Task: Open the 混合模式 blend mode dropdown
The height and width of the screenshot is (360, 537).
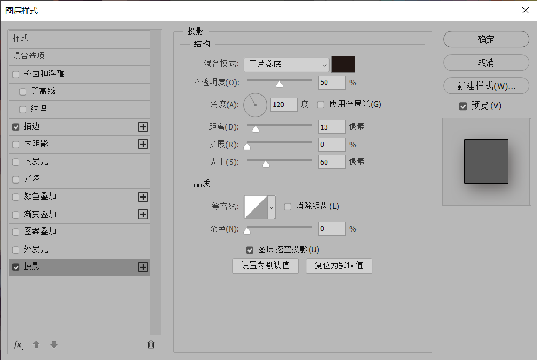Action: point(286,64)
